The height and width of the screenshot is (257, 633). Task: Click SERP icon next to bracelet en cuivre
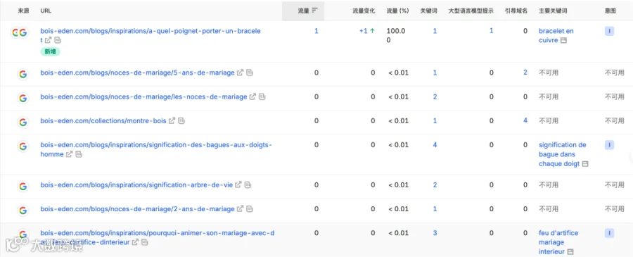tap(564, 40)
